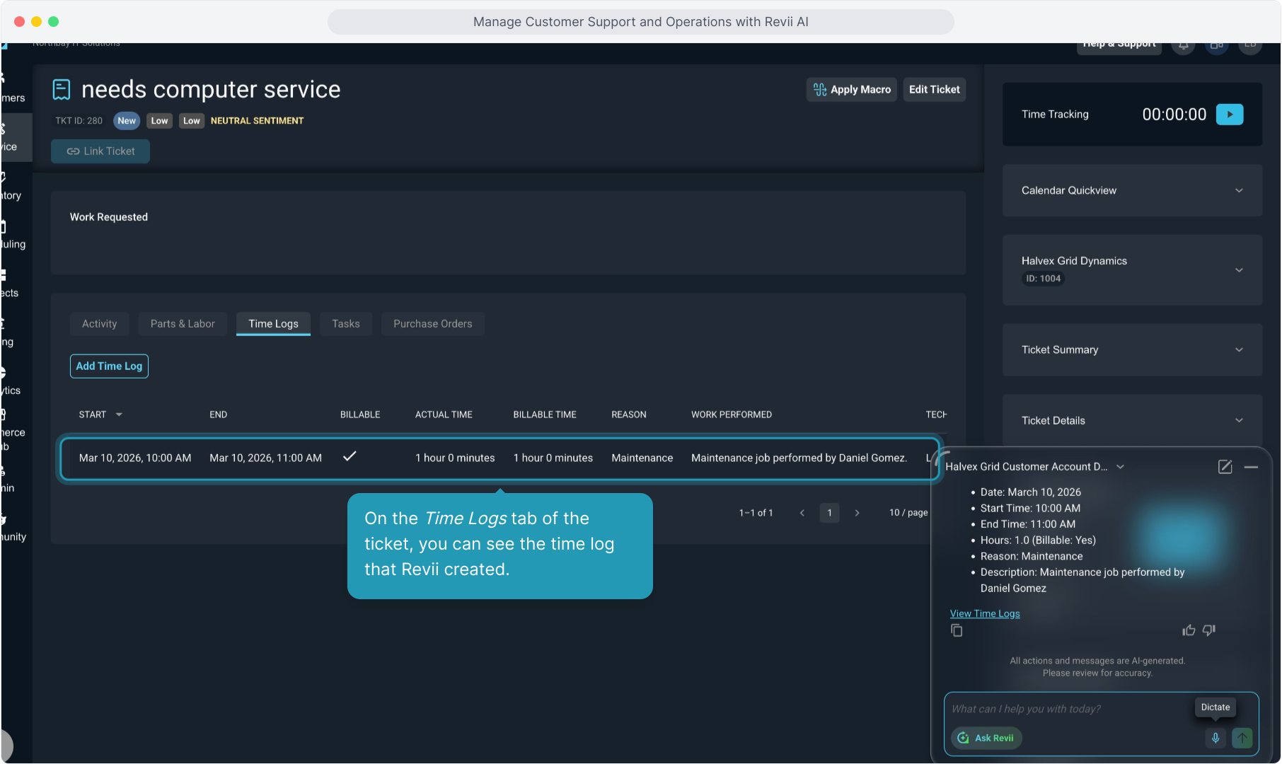
Task: Open the View Time Logs link
Action: 984,613
